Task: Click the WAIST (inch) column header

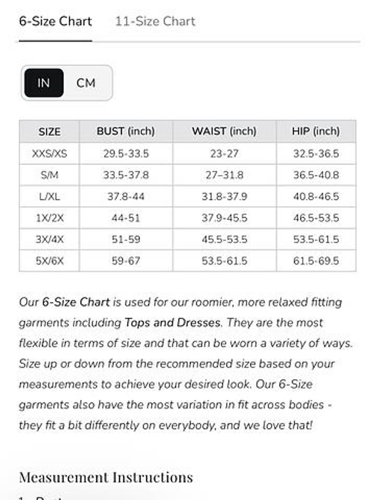Action: 224,132
